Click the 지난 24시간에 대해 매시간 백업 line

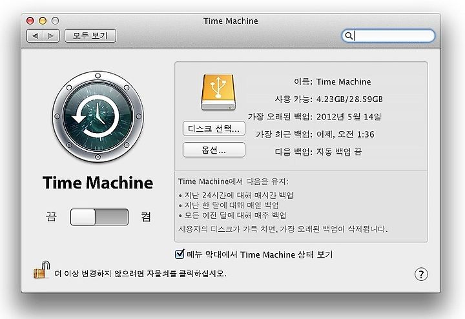click(x=236, y=195)
